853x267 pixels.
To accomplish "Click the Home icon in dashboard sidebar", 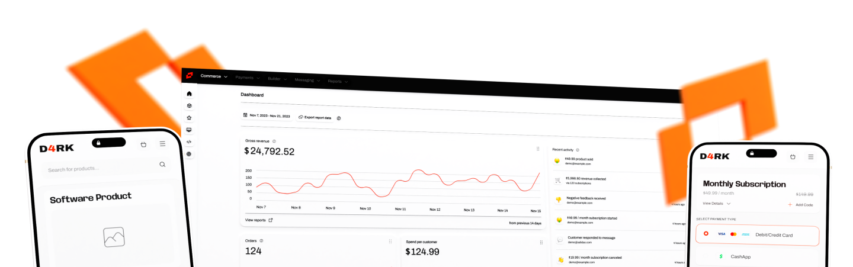I will click(189, 94).
